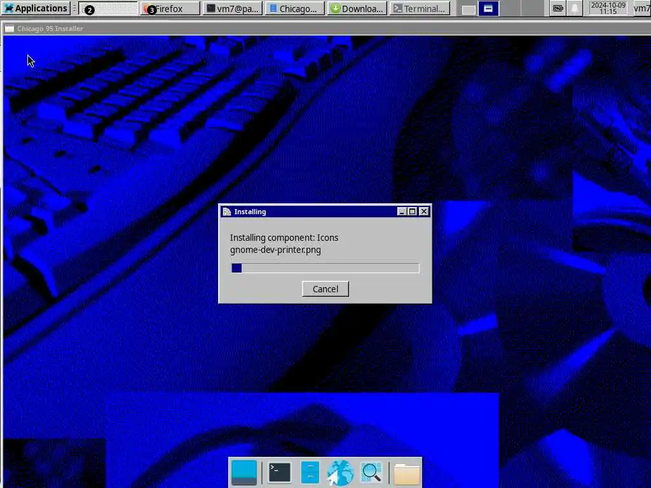Open the Applications menu
This screenshot has height=488, width=651.
coord(36,8)
